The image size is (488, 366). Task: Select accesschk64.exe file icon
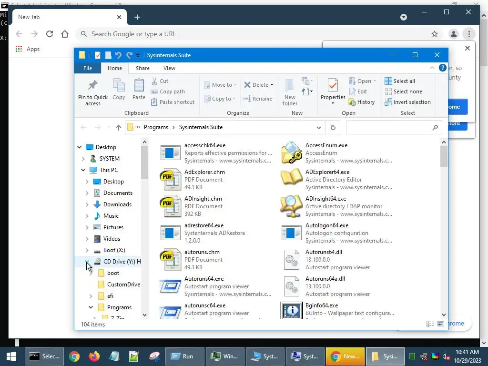[x=170, y=153]
